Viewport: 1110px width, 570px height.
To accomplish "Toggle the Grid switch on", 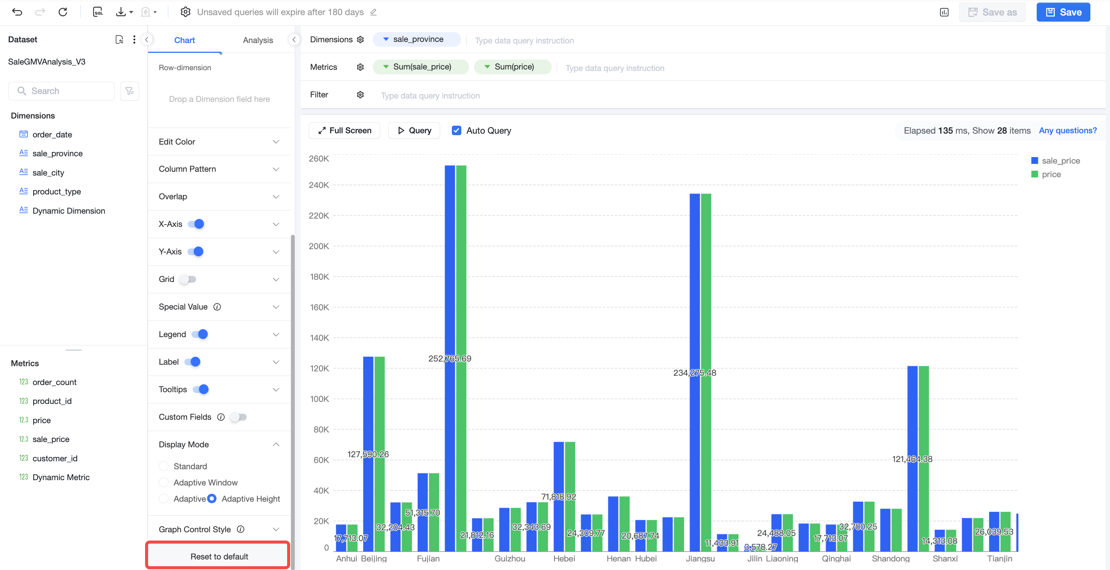I will 188,279.
